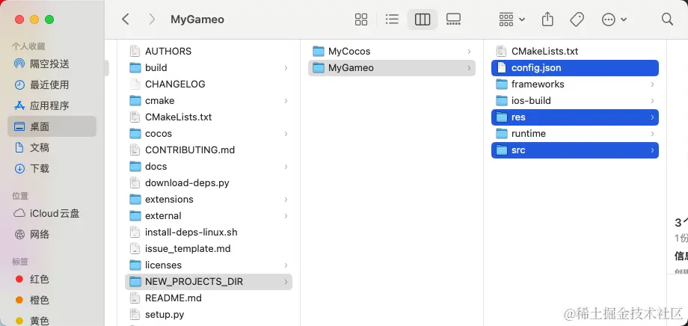This screenshot has height=326, width=688.
Task: Select the docs folder
Action: coord(209,166)
